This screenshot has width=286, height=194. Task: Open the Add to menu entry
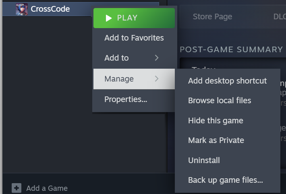pyautogui.click(x=117, y=58)
